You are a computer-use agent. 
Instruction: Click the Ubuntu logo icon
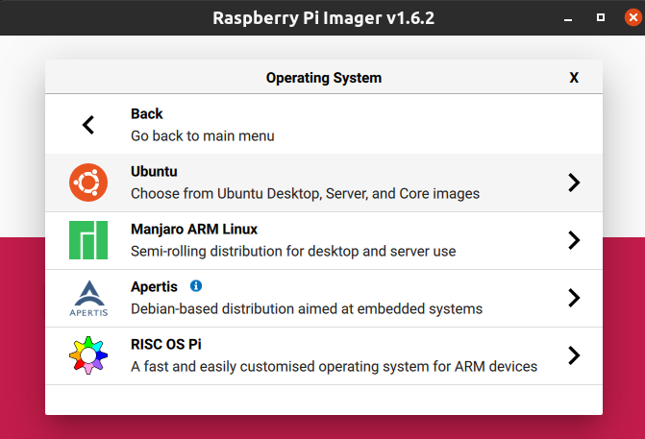(88, 183)
